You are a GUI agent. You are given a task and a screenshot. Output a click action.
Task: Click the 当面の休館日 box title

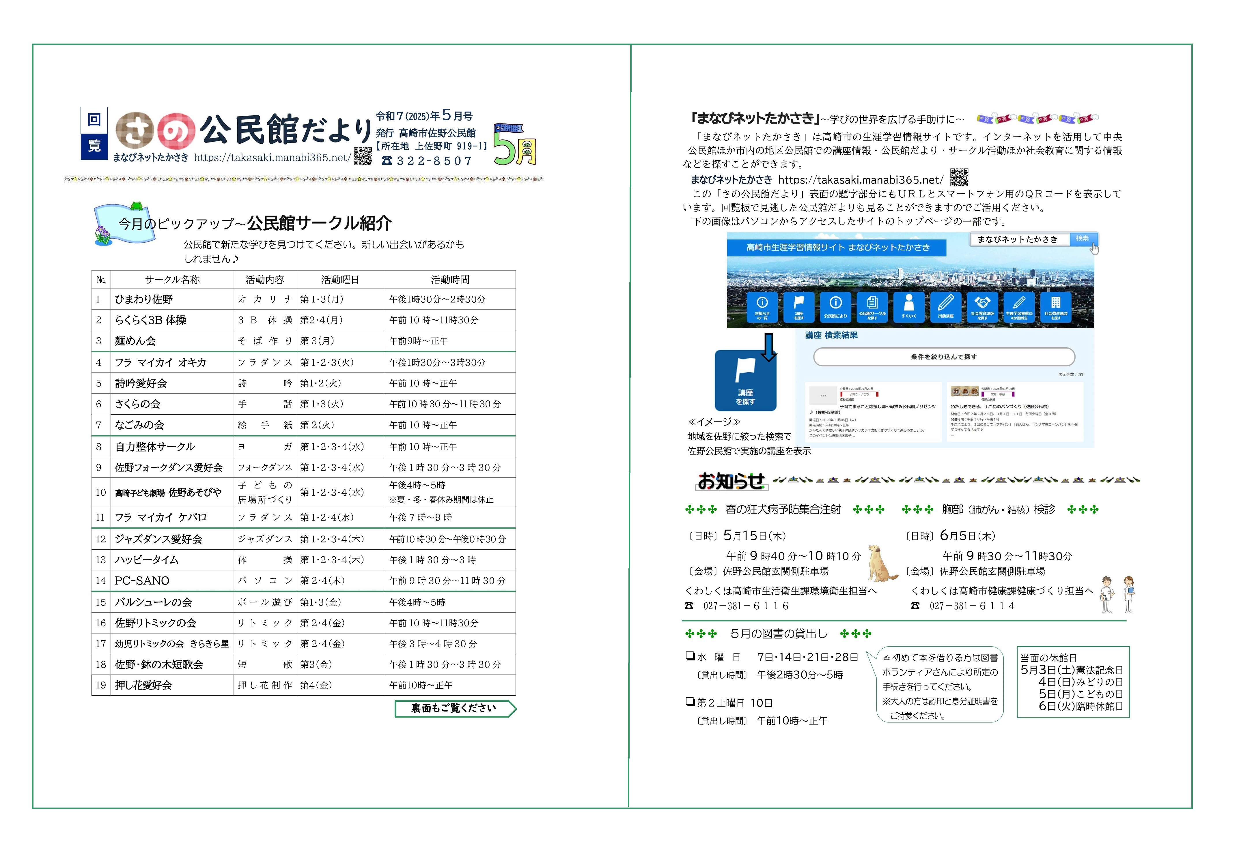click(x=1048, y=658)
